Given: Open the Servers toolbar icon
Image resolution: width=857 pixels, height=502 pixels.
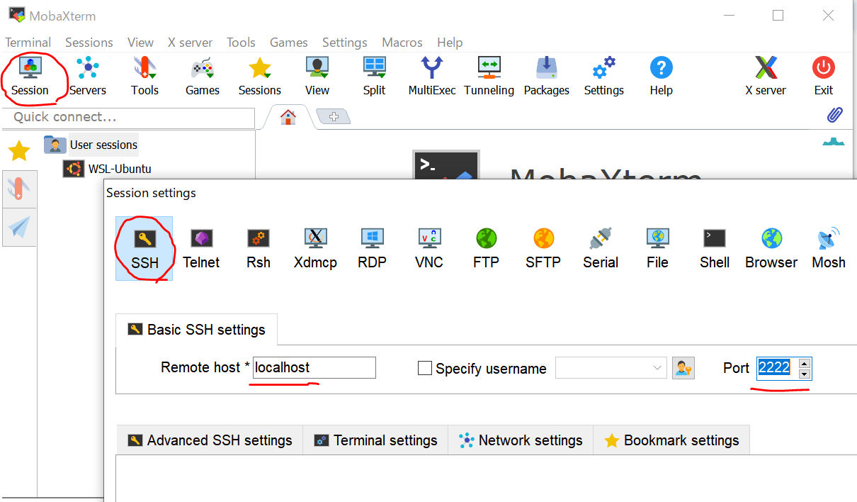Looking at the screenshot, I should click(x=88, y=77).
